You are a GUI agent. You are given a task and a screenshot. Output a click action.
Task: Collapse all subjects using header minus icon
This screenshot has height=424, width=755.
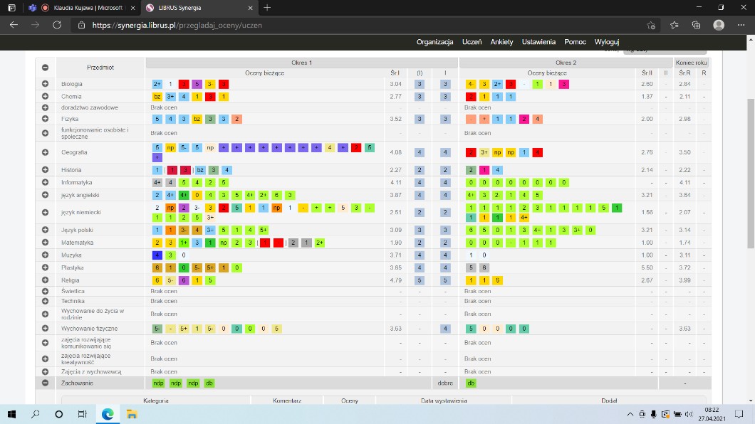(x=46, y=68)
